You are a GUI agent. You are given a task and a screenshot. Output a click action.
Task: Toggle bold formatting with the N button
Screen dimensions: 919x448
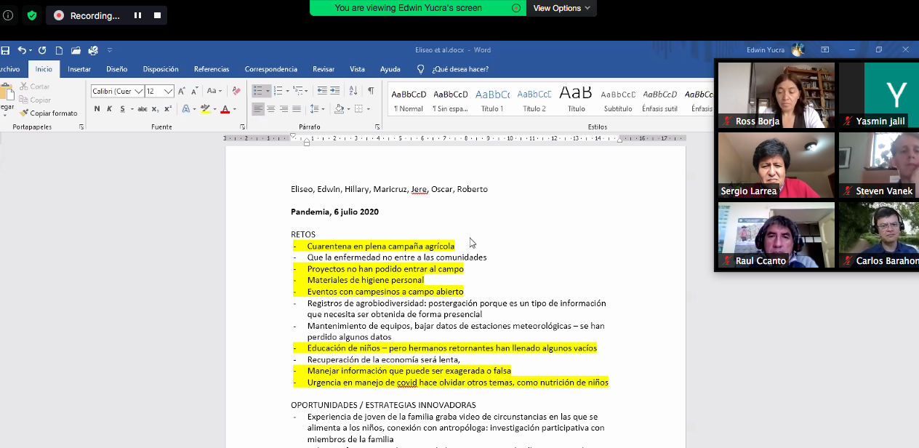click(97, 109)
